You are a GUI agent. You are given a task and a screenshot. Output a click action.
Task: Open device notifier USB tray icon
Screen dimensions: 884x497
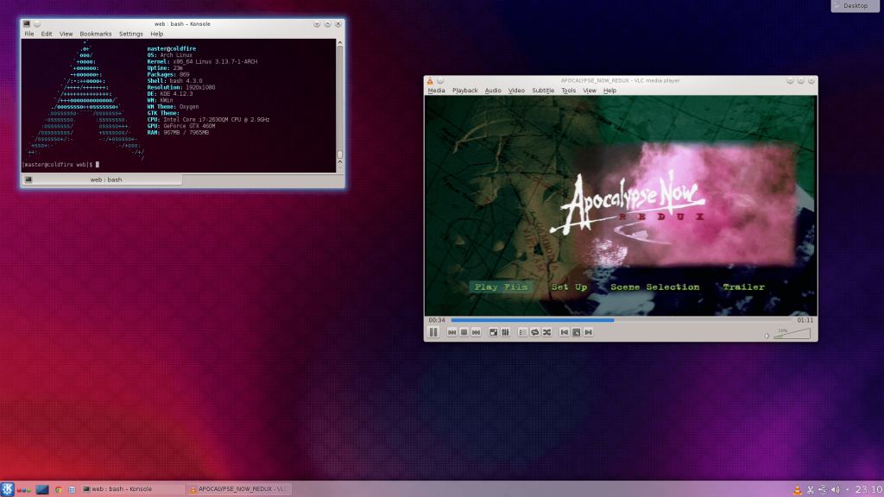click(x=823, y=490)
